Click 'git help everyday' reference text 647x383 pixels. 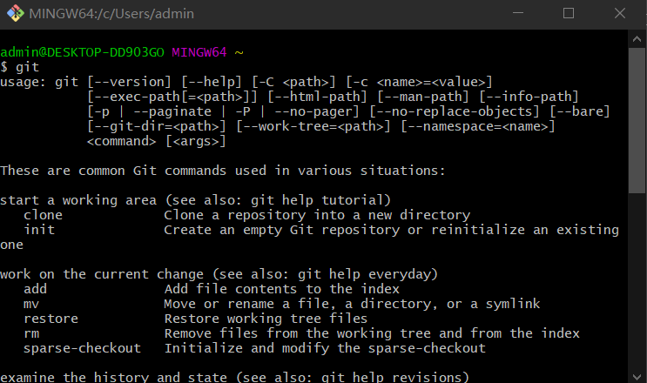click(x=364, y=274)
